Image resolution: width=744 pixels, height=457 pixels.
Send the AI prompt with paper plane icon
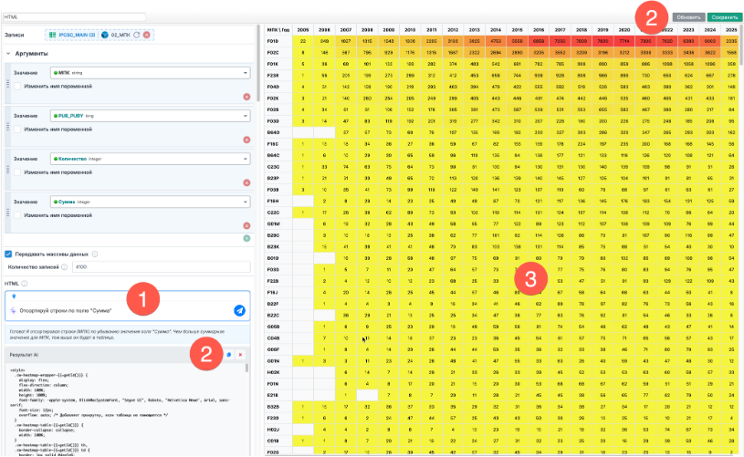(239, 310)
